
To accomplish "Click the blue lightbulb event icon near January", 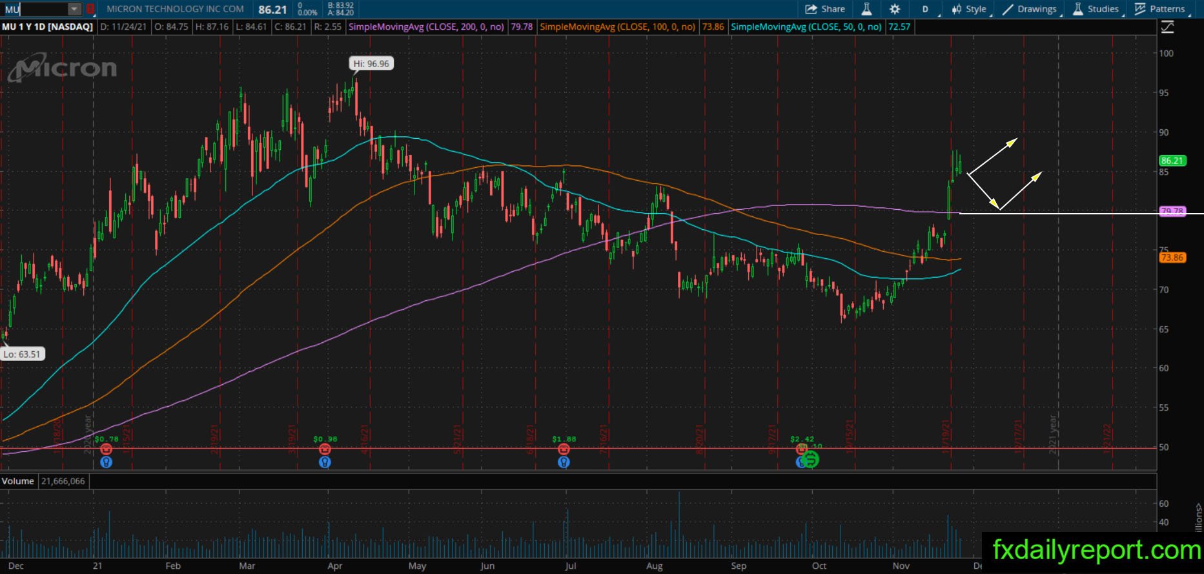I will (x=107, y=462).
